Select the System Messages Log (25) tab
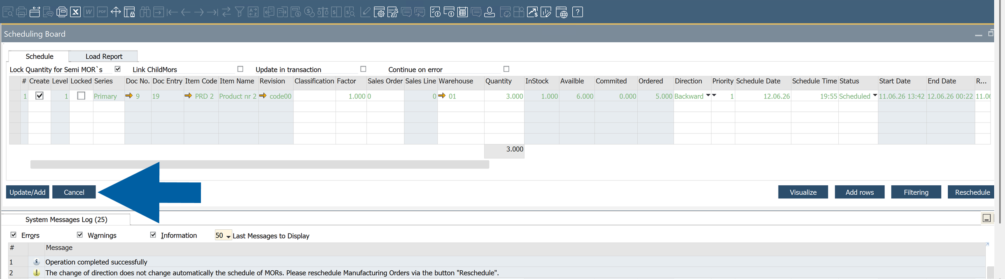The image size is (1005, 279). 66,219
